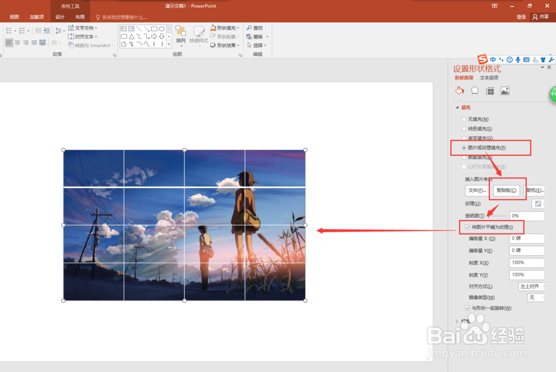This screenshot has width=556, height=372.
Task: Collapse the 填充 fill section
Action: pos(457,107)
